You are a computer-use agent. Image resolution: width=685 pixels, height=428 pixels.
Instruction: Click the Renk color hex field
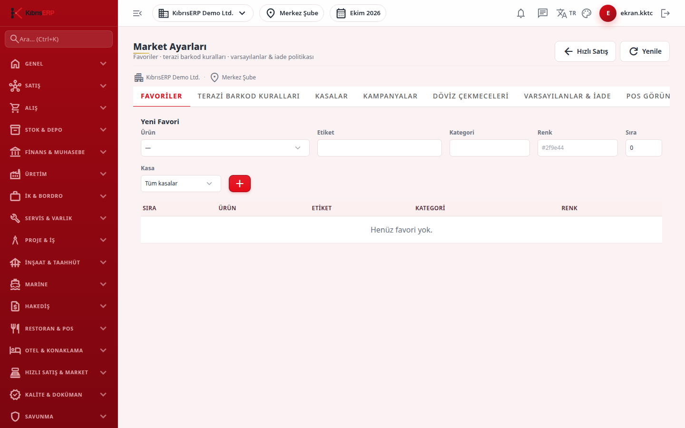click(x=577, y=148)
